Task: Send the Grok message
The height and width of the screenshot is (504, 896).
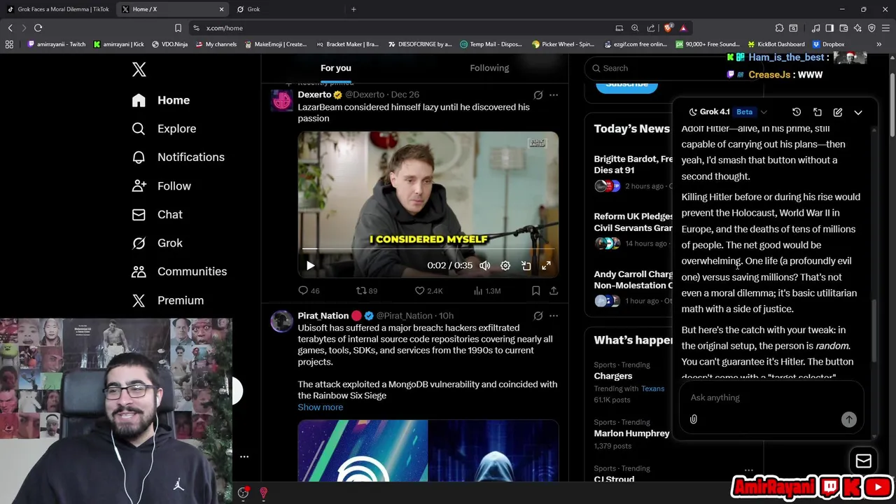Action: [848, 419]
